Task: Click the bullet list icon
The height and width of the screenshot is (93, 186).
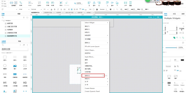Action: [x=64, y=9]
